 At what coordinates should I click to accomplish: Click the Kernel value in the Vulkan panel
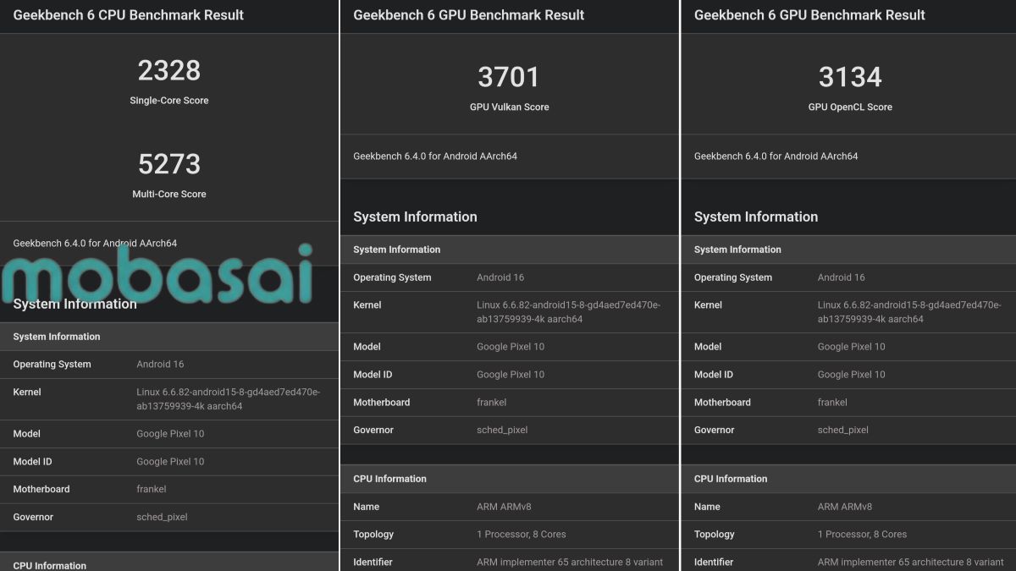click(568, 312)
